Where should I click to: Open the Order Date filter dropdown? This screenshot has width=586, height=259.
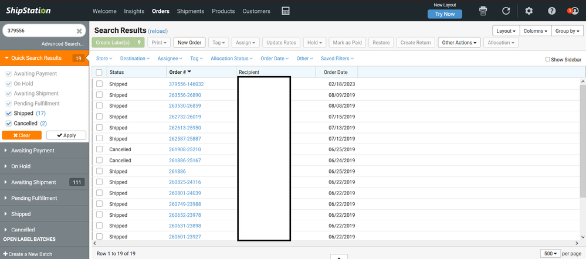click(x=274, y=59)
